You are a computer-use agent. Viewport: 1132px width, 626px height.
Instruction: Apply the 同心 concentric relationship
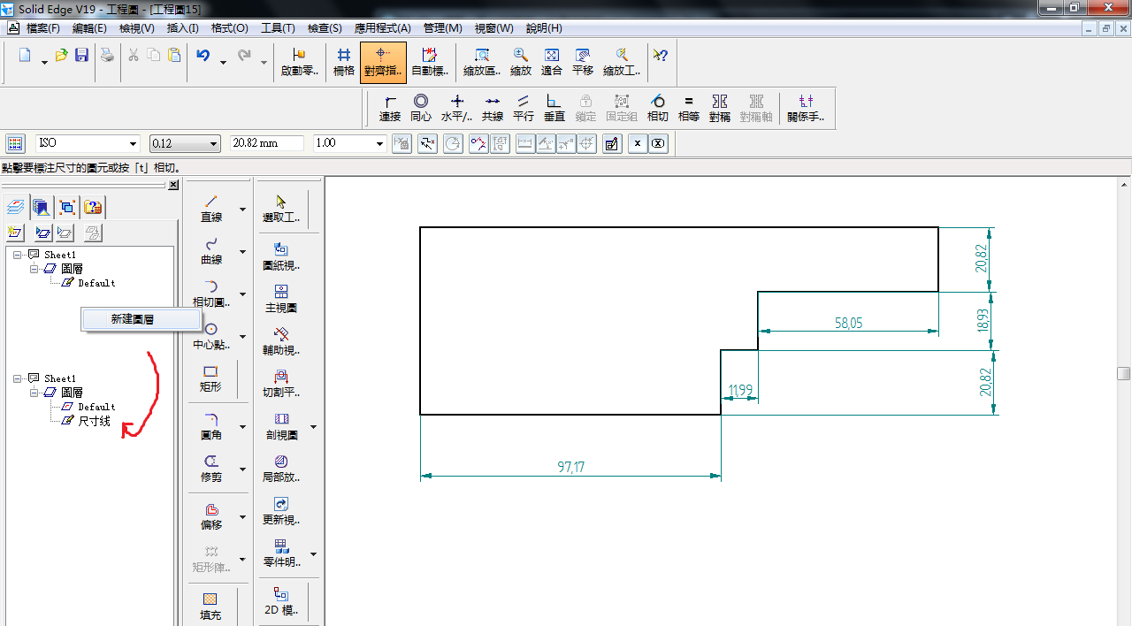point(421,108)
